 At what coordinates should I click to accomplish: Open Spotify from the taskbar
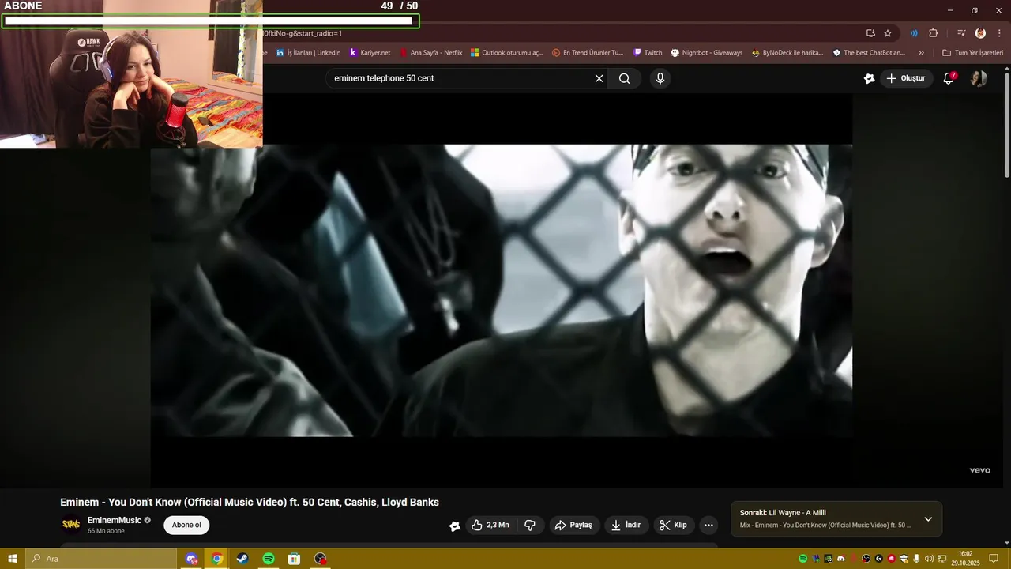269,559
